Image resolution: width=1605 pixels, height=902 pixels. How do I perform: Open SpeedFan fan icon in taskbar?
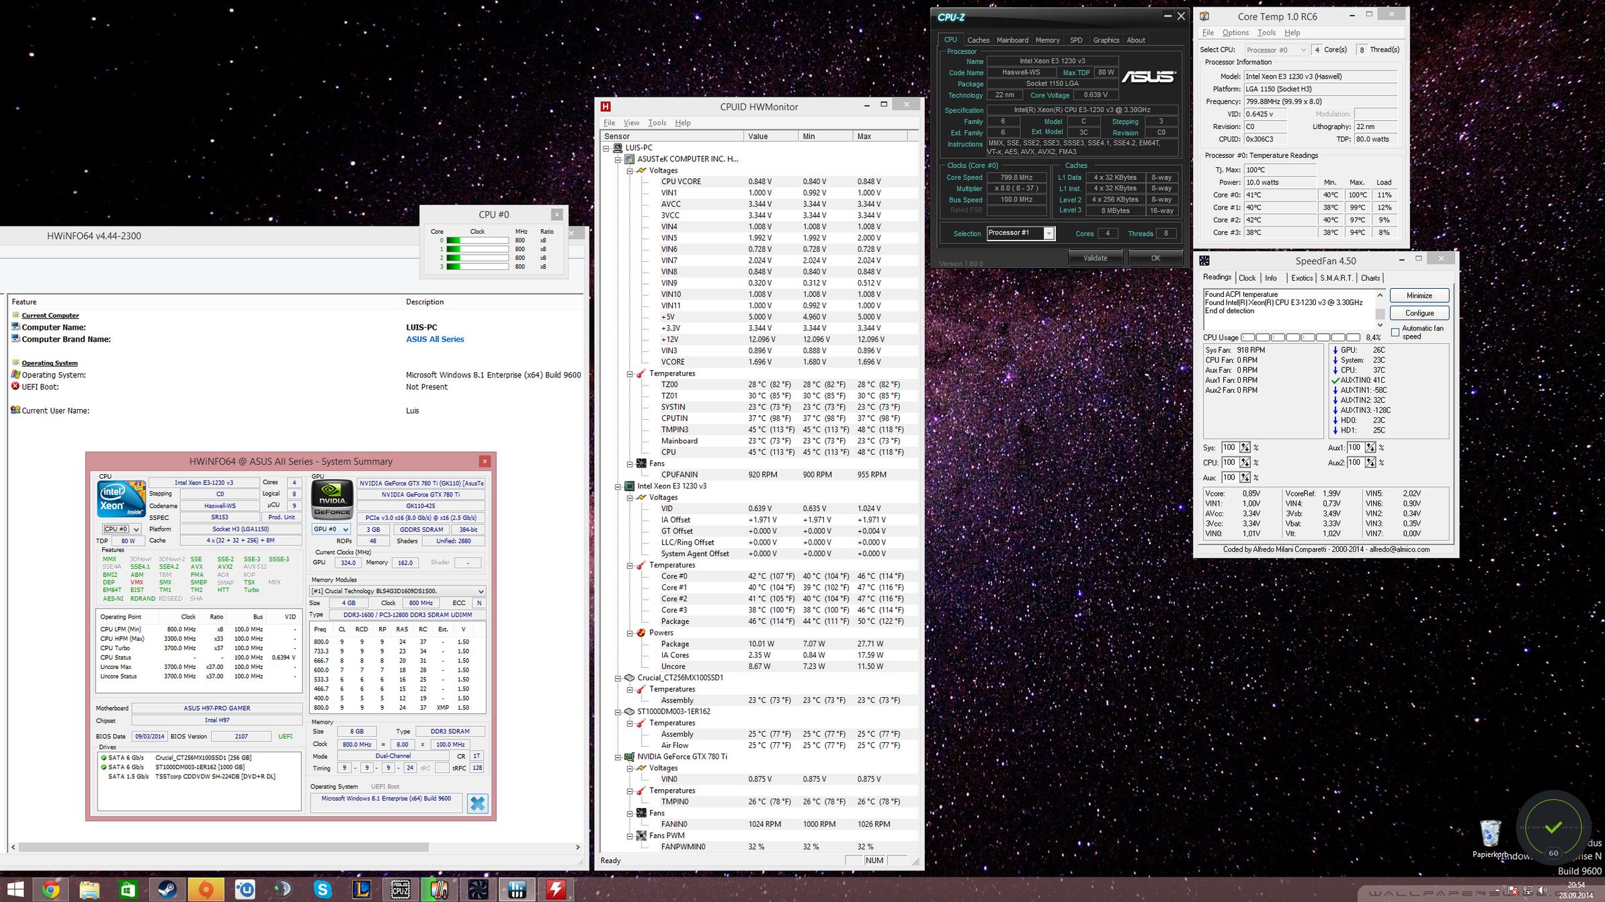(x=478, y=890)
